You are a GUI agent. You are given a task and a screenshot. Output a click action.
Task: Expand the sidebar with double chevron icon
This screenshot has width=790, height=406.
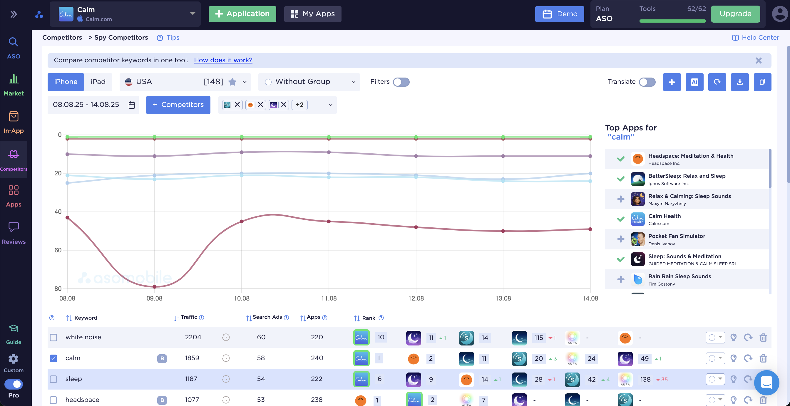pyautogui.click(x=14, y=14)
